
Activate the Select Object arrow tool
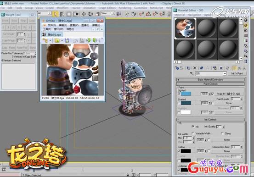pyautogui.click(x=55, y=14)
